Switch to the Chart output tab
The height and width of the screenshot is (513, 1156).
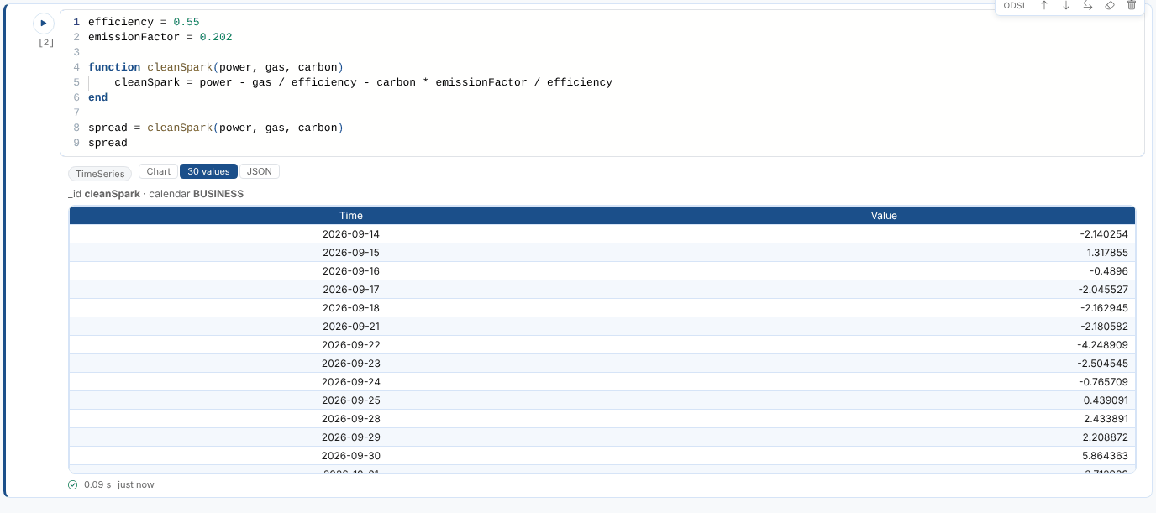click(x=158, y=171)
